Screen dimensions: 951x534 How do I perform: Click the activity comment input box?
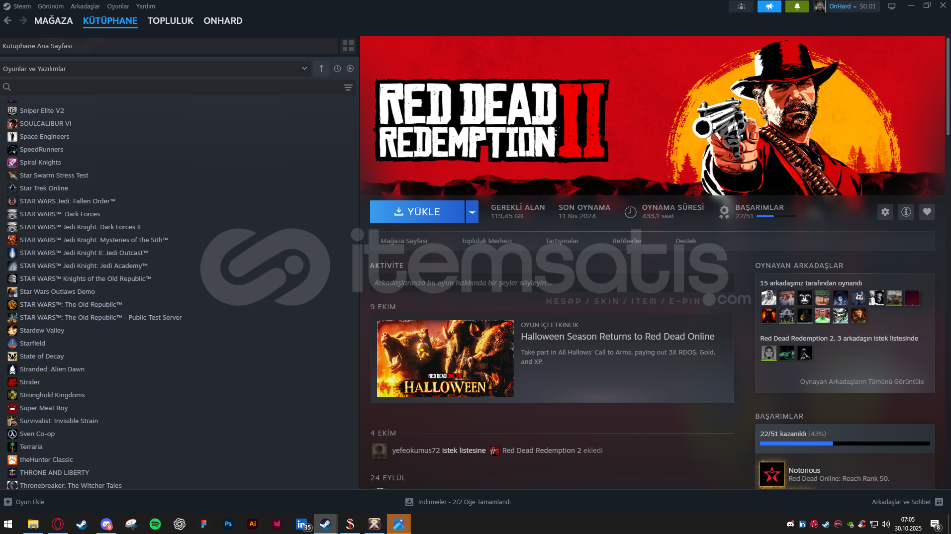point(552,283)
